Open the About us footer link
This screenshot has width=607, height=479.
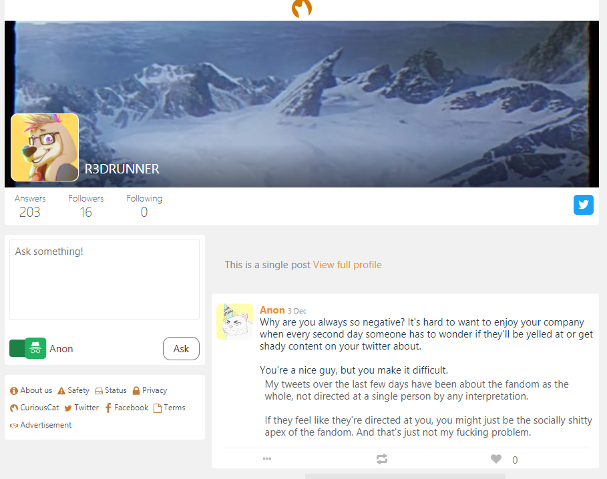(31, 390)
